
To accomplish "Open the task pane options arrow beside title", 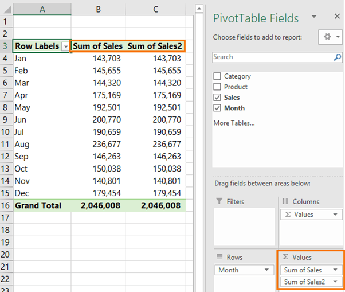I will (x=314, y=16).
